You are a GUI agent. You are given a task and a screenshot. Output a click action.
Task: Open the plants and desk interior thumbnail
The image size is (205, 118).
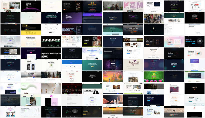(x=10, y=6)
